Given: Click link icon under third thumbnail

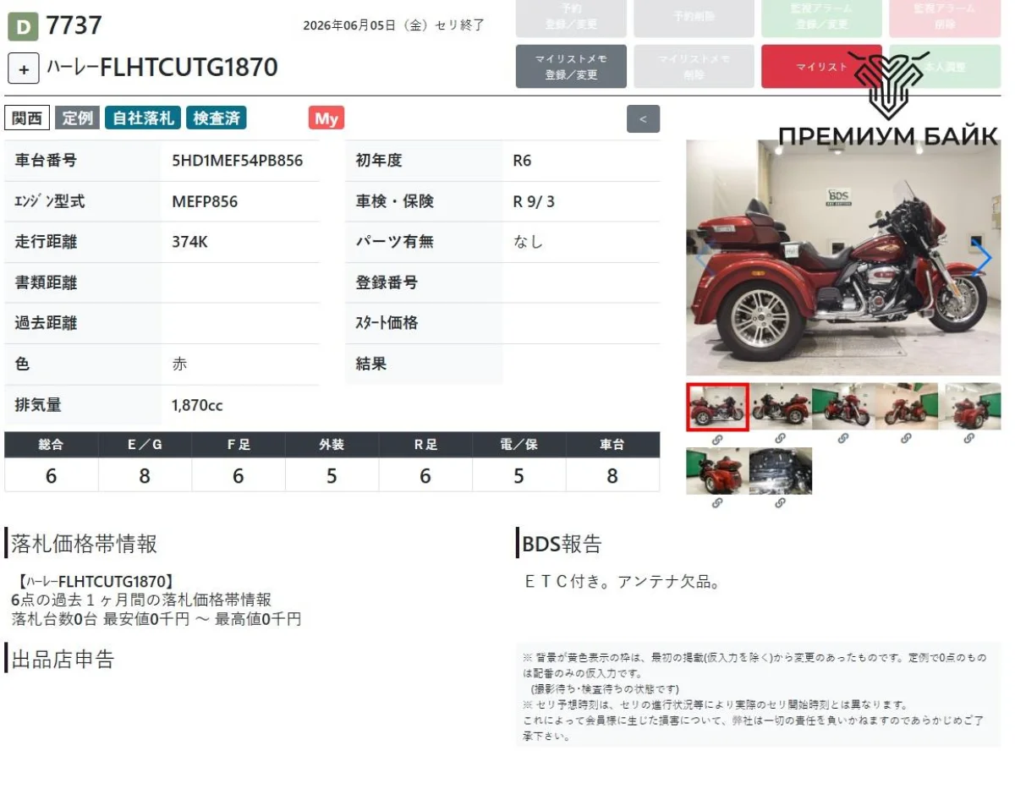Looking at the screenshot, I should coord(843,439).
